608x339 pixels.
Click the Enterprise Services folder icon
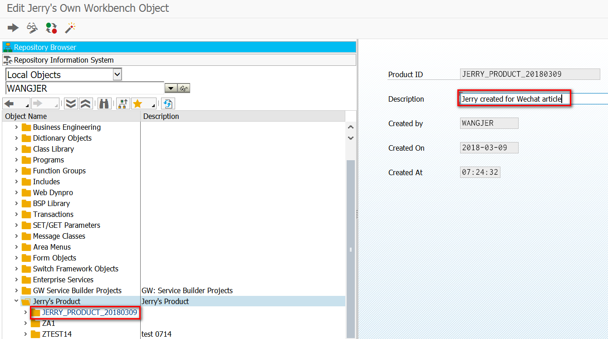click(26, 280)
